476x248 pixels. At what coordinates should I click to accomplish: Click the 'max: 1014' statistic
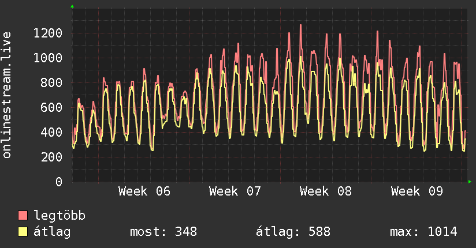tap(423, 232)
